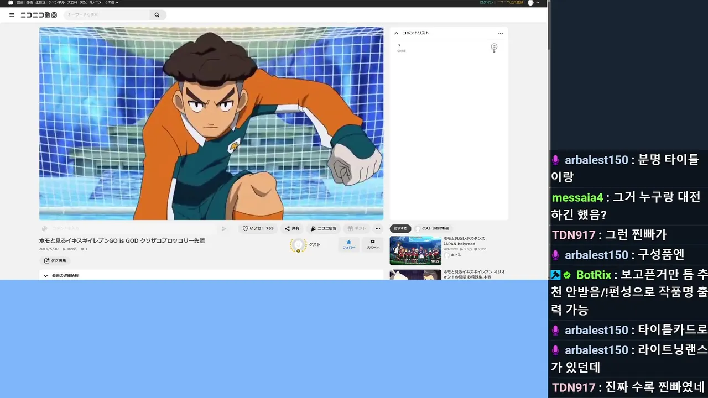Viewport: 708px width, 398px height.
Task: Click the star フォロー follow button
Action: (348, 245)
